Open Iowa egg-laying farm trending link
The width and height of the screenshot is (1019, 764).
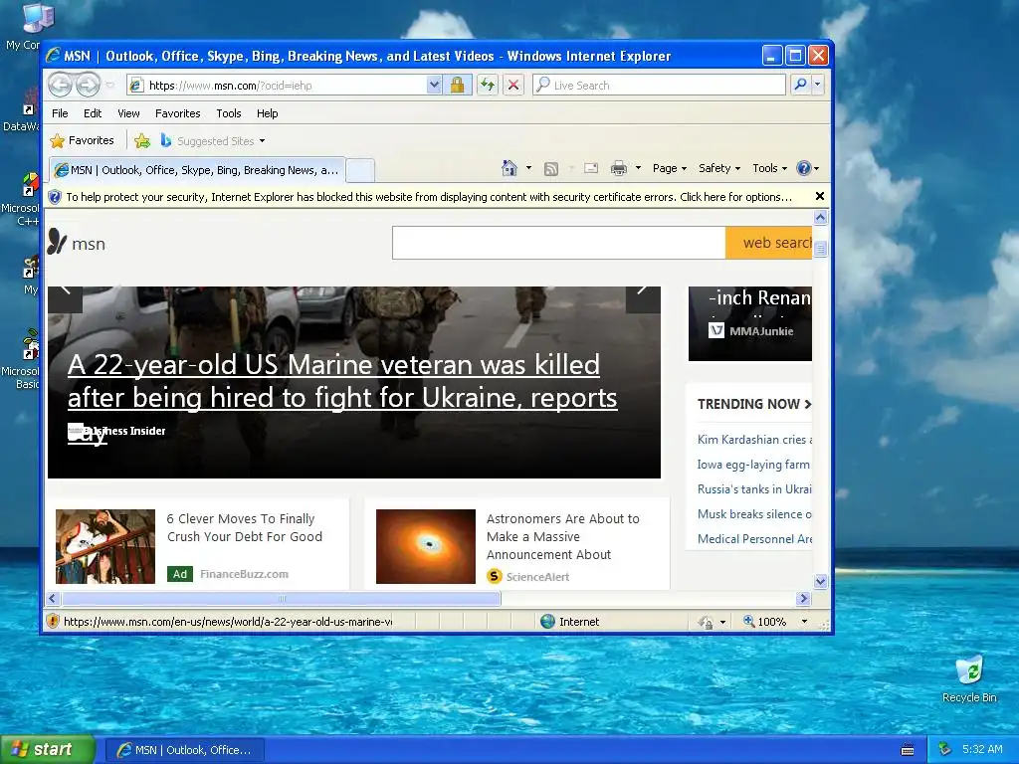(754, 465)
